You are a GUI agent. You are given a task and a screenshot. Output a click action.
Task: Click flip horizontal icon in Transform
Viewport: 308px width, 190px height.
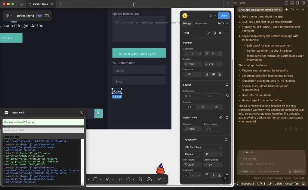pos(213,74)
